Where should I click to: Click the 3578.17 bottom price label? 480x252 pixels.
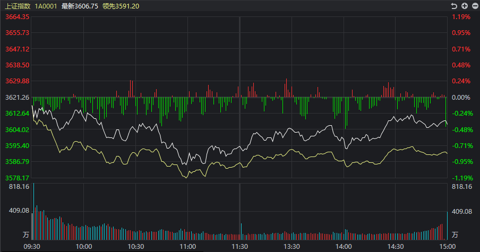click(17, 178)
